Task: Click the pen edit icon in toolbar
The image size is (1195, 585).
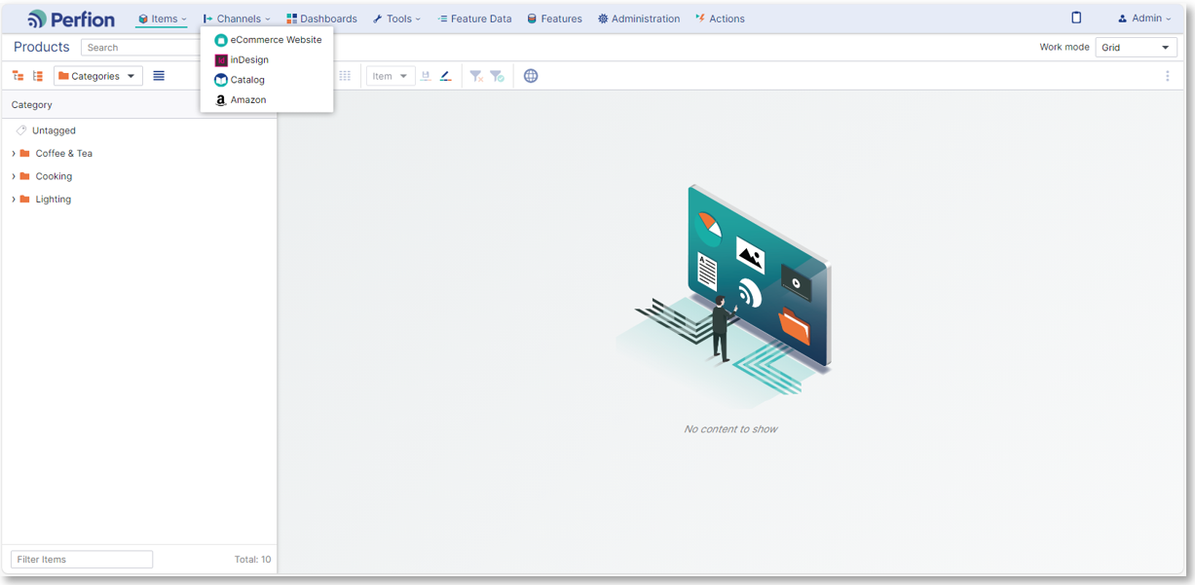Action: (446, 76)
